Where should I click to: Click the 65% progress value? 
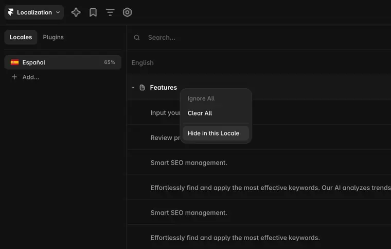pos(110,62)
